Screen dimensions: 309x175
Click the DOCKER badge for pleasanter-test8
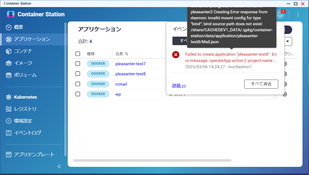point(98,74)
